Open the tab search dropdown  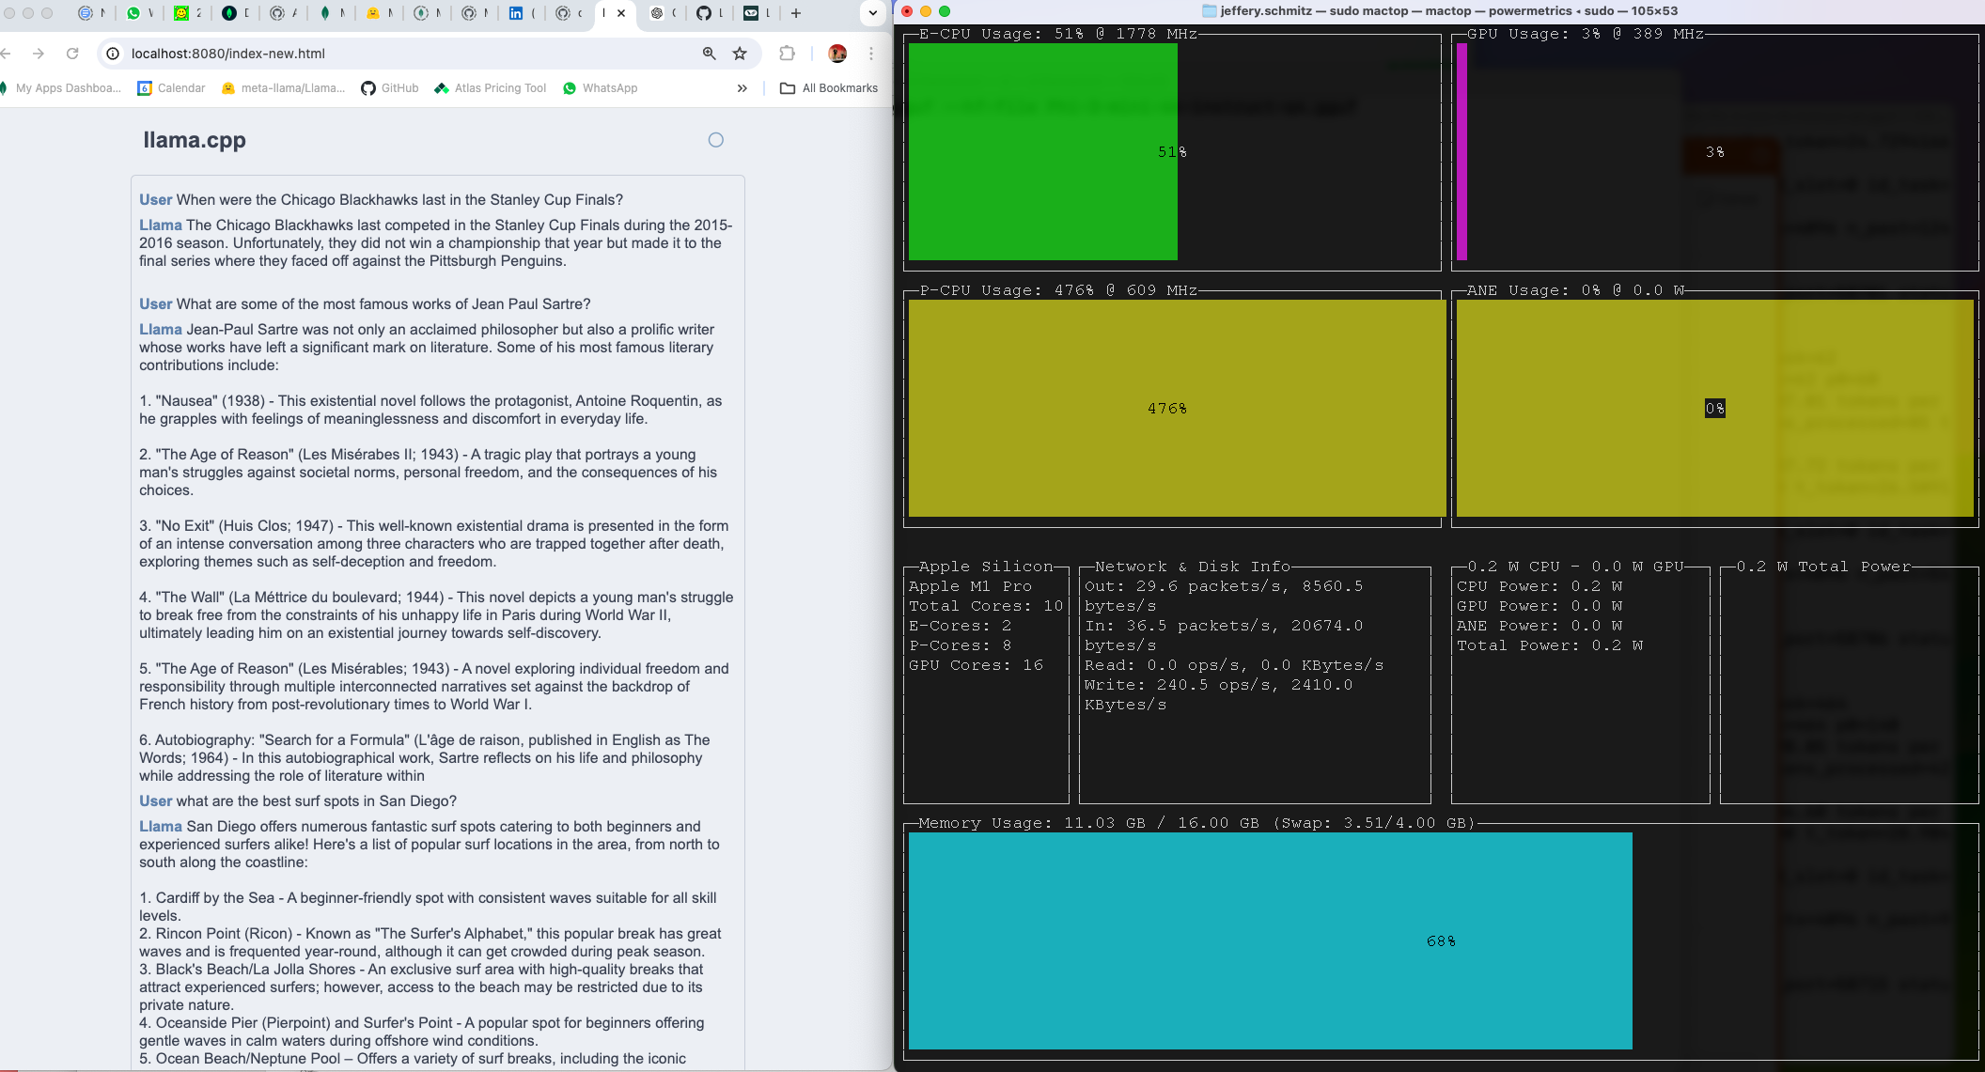(873, 13)
